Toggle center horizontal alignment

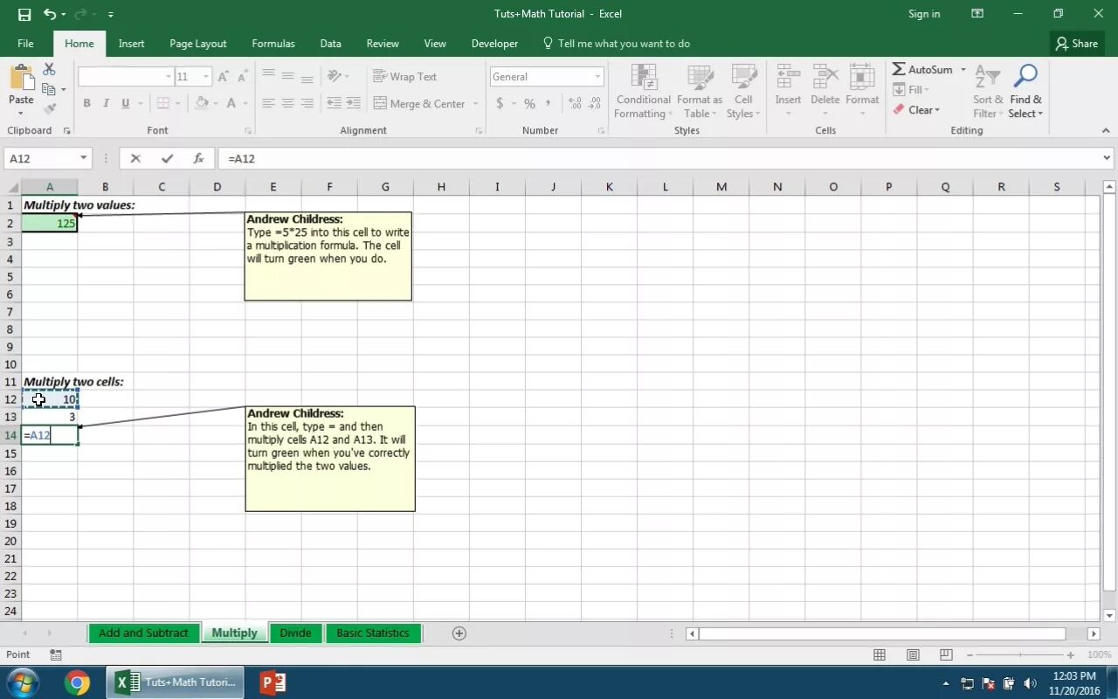pyautogui.click(x=287, y=103)
